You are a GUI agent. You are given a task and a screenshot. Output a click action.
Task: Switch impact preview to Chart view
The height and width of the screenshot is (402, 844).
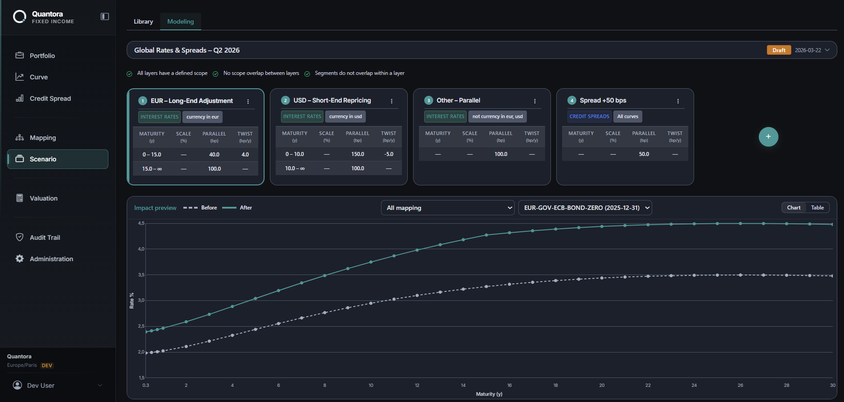tap(794, 208)
